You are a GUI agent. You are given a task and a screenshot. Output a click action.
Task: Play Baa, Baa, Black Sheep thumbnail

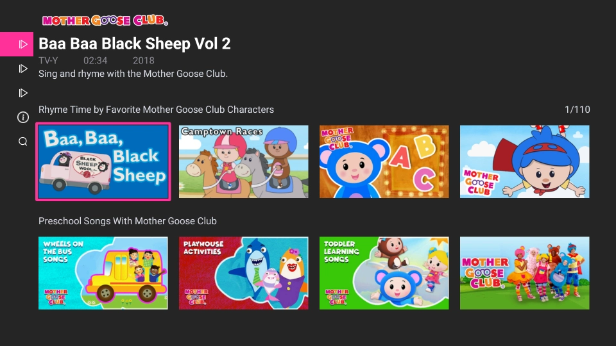pyautogui.click(x=103, y=161)
